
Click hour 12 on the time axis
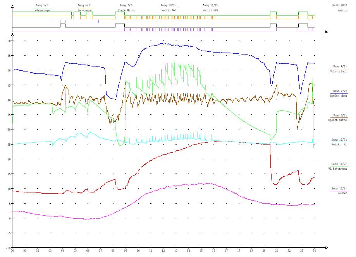coord(163,252)
